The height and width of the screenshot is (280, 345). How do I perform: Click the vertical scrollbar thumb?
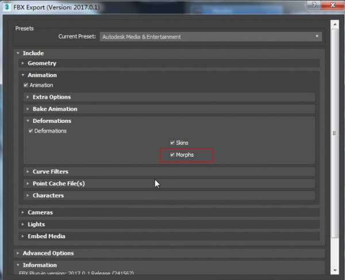[x=335, y=133]
